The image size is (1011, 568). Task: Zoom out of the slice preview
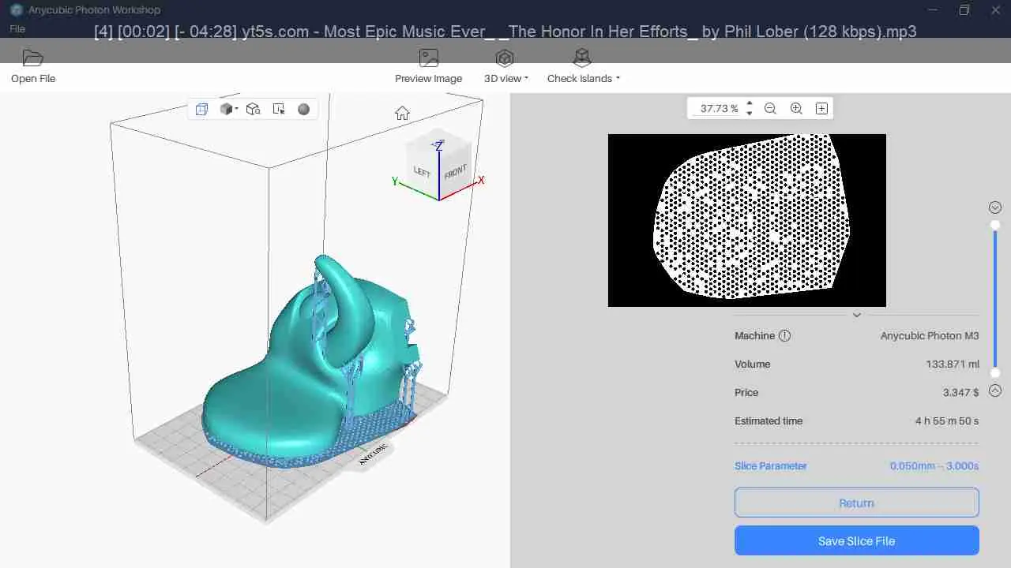coord(770,109)
